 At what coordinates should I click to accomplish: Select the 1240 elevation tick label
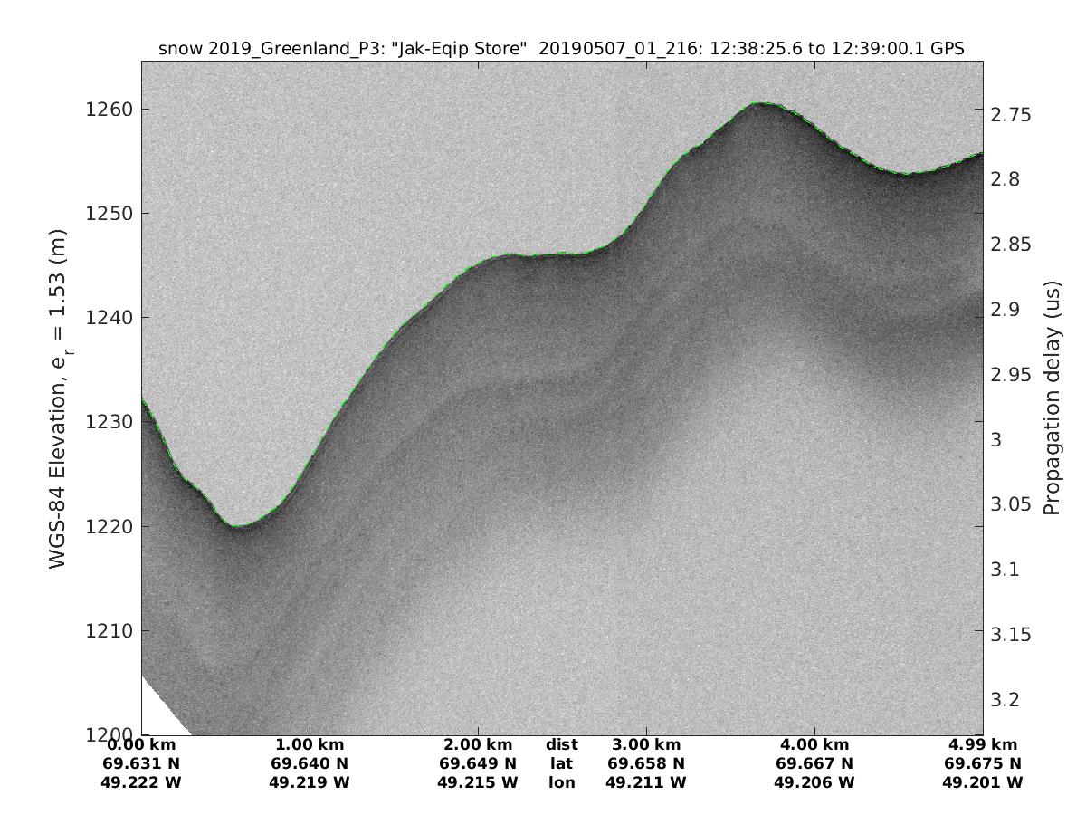pyautogui.click(x=109, y=318)
